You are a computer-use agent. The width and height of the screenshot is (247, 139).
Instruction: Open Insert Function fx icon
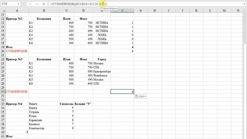(x=44, y=4)
